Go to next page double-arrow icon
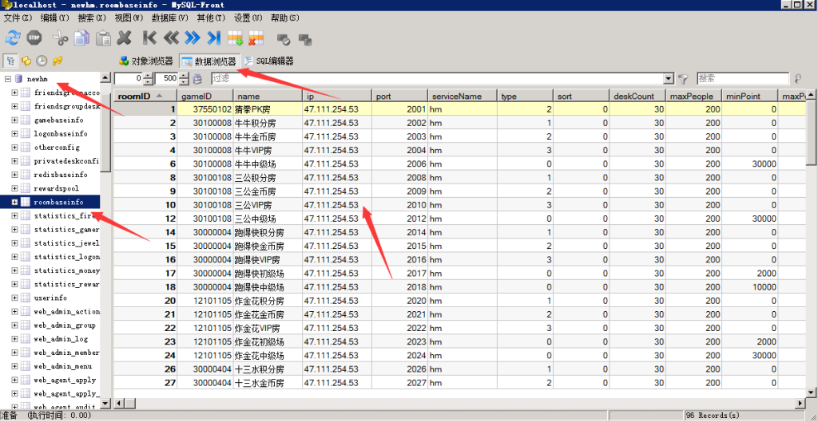 tap(192, 37)
